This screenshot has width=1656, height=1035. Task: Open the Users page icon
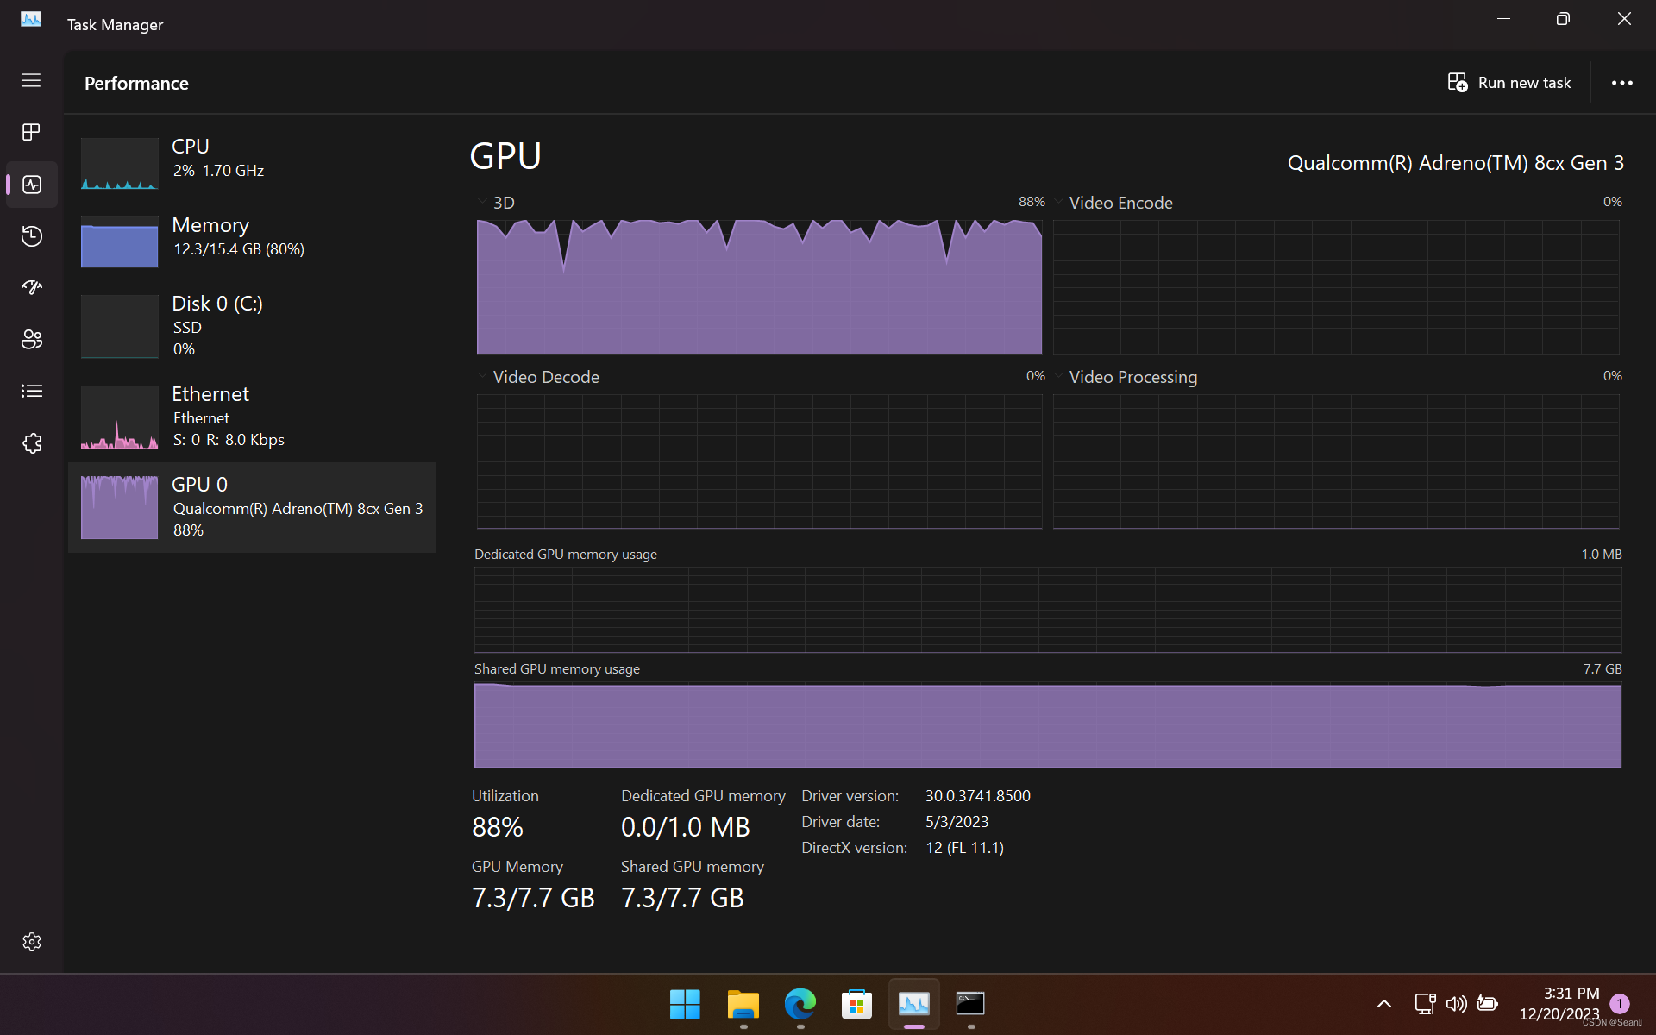click(x=32, y=339)
